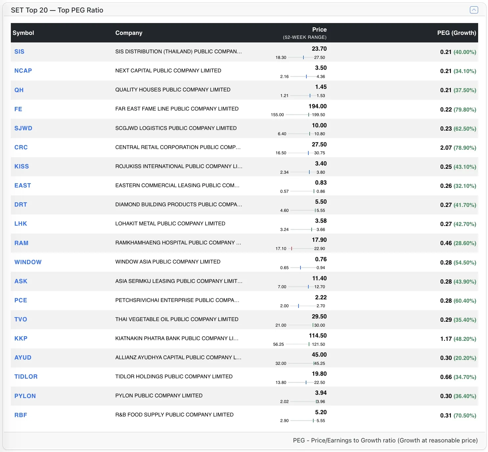Click SIS price value 23.70
This screenshot has width=488, height=452.
(319, 49)
